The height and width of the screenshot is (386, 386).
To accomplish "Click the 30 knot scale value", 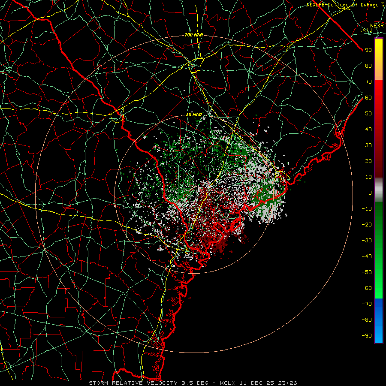I will point(368,145).
